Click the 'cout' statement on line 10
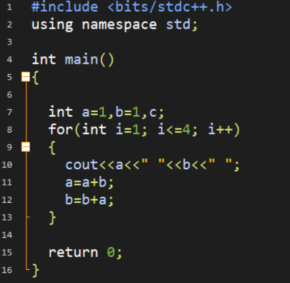Image resolution: width=290 pixels, height=283 pixels. (x=153, y=165)
